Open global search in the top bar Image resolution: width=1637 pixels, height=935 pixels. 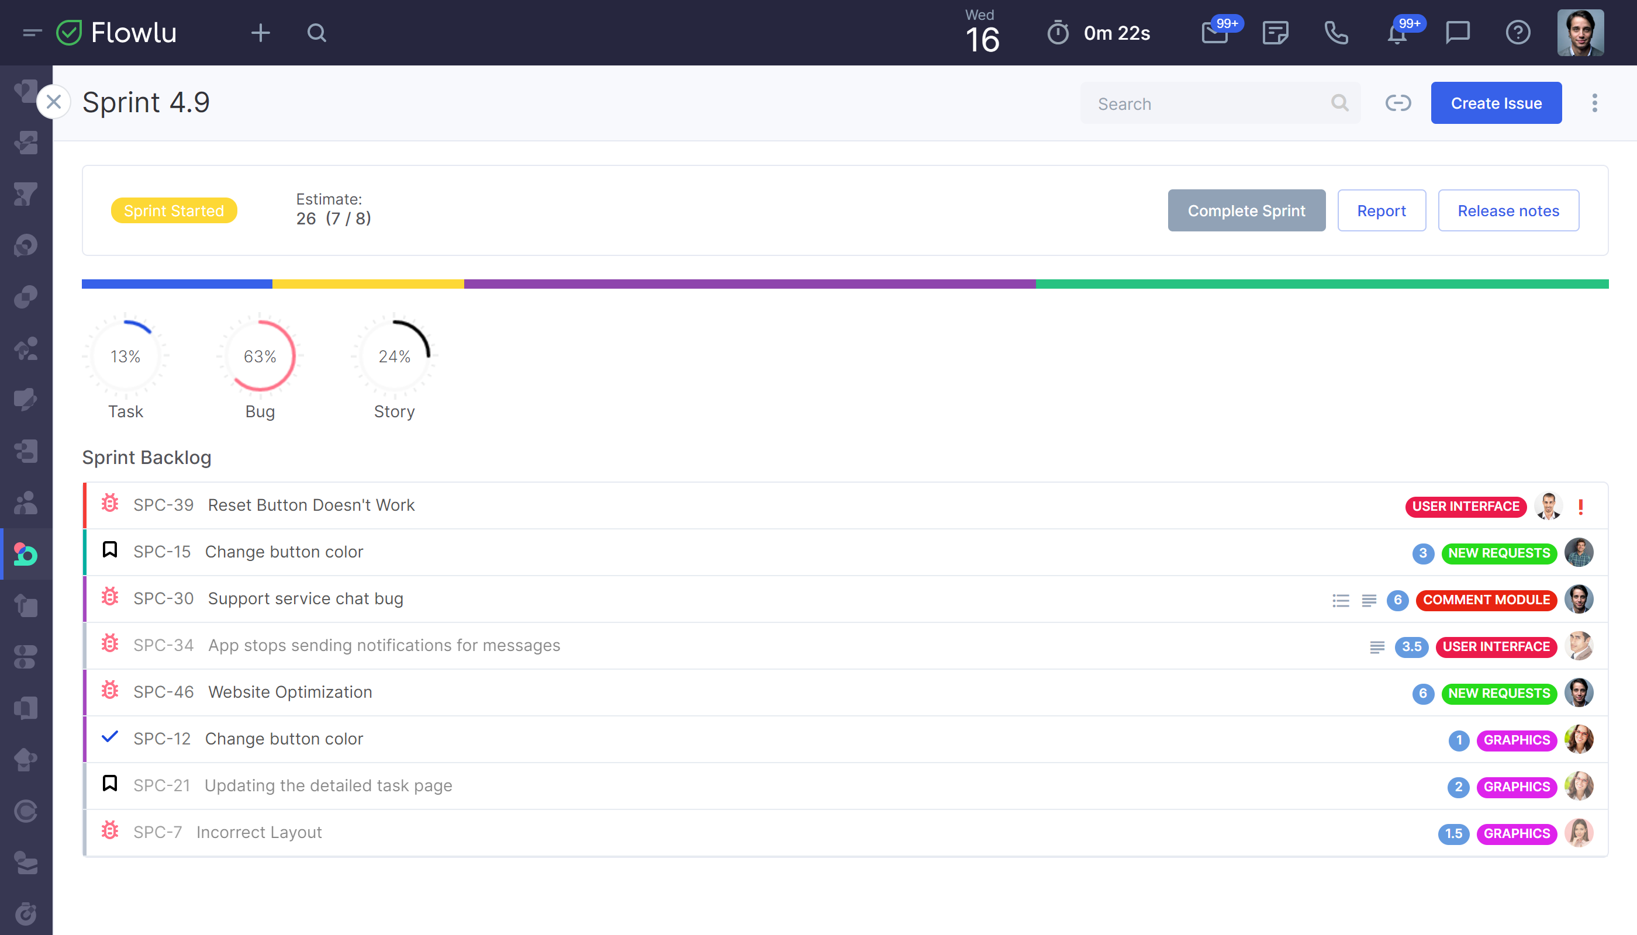[x=317, y=33]
